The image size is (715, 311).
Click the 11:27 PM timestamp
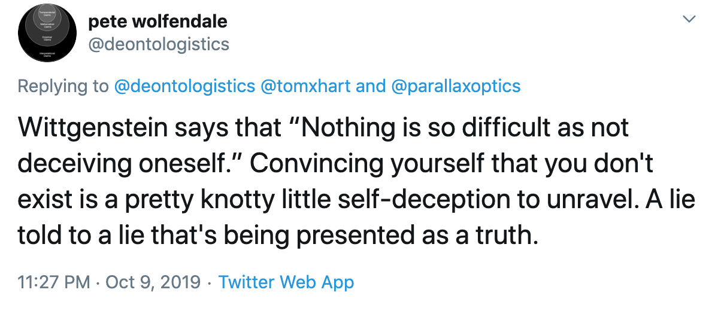pos(53,282)
